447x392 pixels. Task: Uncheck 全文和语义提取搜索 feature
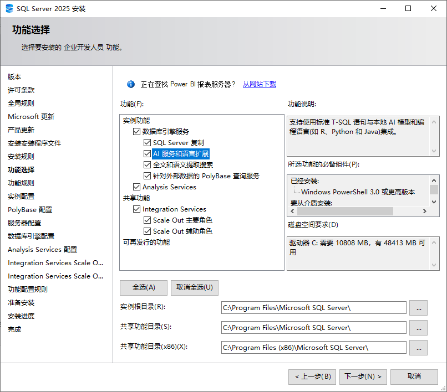click(147, 165)
